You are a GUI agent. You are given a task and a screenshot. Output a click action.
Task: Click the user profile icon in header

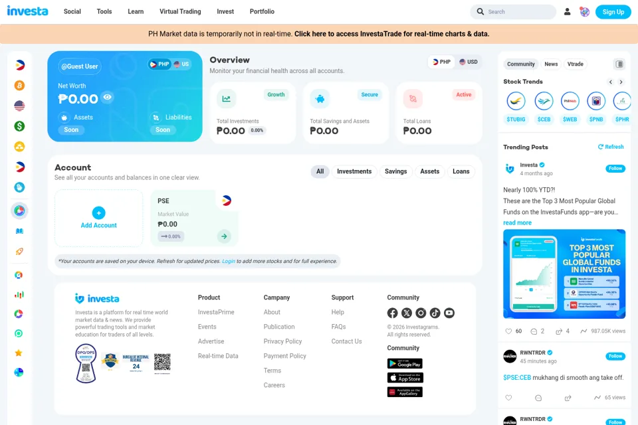pyautogui.click(x=567, y=12)
